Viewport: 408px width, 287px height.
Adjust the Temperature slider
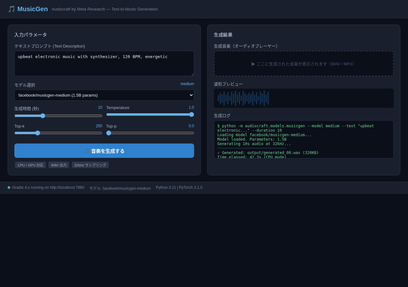pyautogui.click(x=150, y=114)
